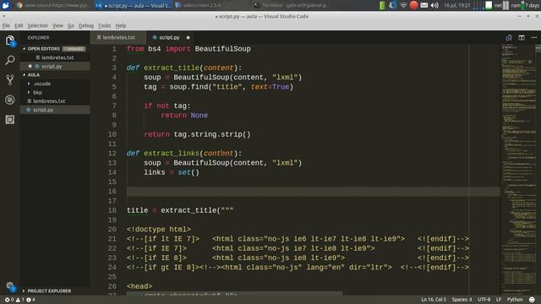The height and width of the screenshot is (304, 541).
Task: Open the editor More Actions ellipsis
Action: 533,37
